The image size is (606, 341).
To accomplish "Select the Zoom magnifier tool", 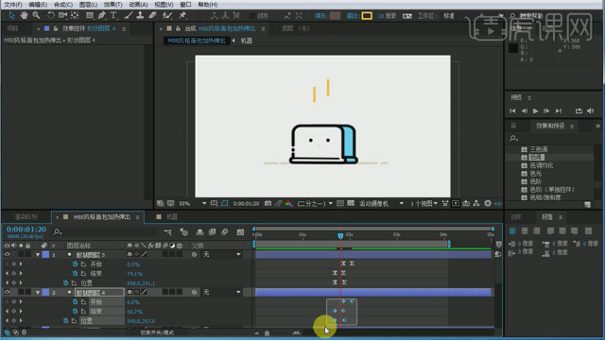I will 36,15.
